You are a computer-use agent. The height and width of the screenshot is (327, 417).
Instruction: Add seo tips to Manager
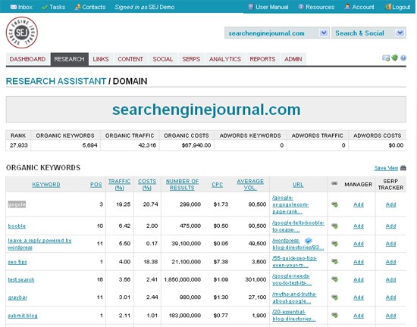[x=359, y=262]
